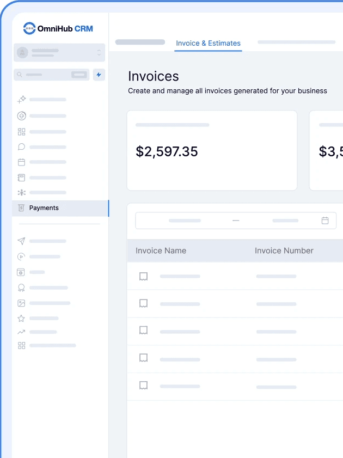Click the OmniHub CRM logo
Viewport: 343px width, 458px height.
click(58, 28)
